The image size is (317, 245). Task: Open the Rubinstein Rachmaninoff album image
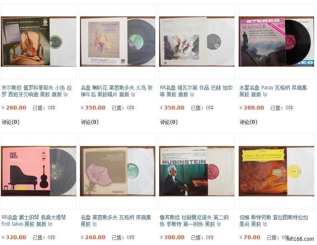coord(197,171)
